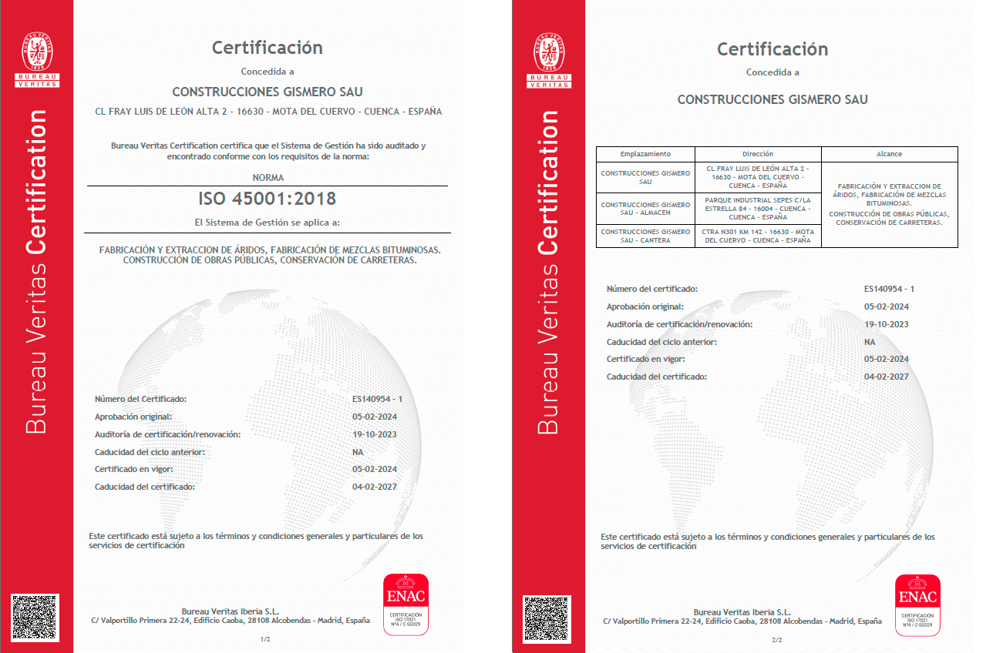Select the Alcance table column header
This screenshot has height=653, width=1003.
click(889, 154)
